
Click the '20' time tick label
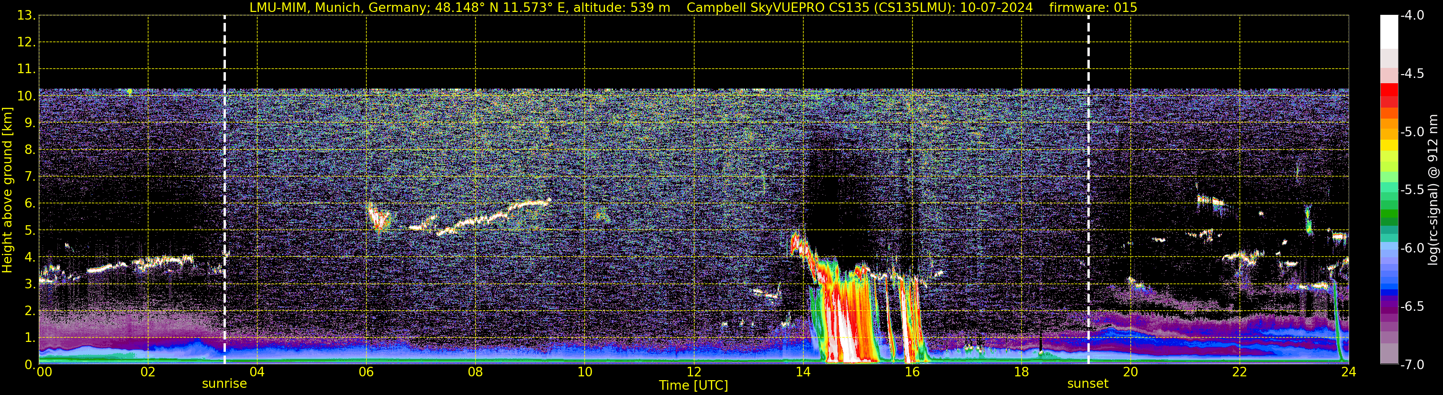point(1130,372)
